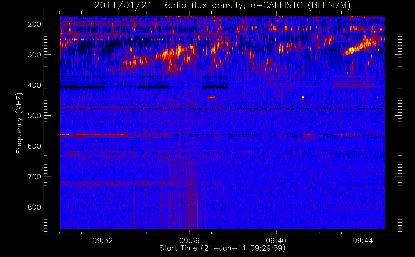415x257 pixels.
Task: Click the 09:44 time tick label
Action: 363,241
